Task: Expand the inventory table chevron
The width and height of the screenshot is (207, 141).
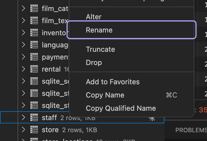Action: (x=23, y=32)
